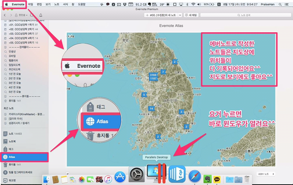The image size is (293, 185).
Task: Open Finder from the Dock
Action: (x=46, y=180)
